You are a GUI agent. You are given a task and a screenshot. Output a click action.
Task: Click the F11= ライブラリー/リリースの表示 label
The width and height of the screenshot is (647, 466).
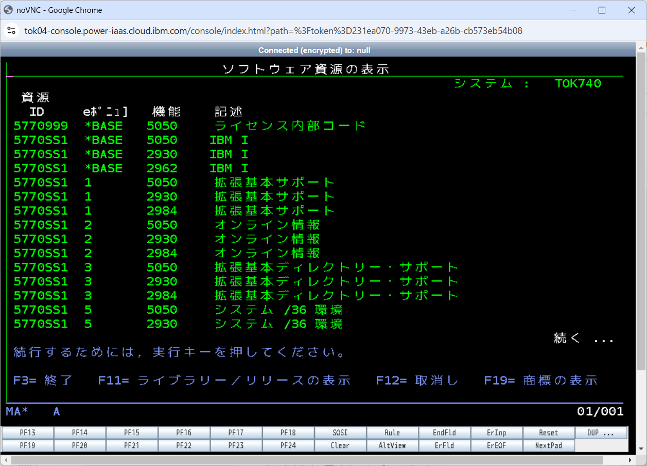(224, 381)
